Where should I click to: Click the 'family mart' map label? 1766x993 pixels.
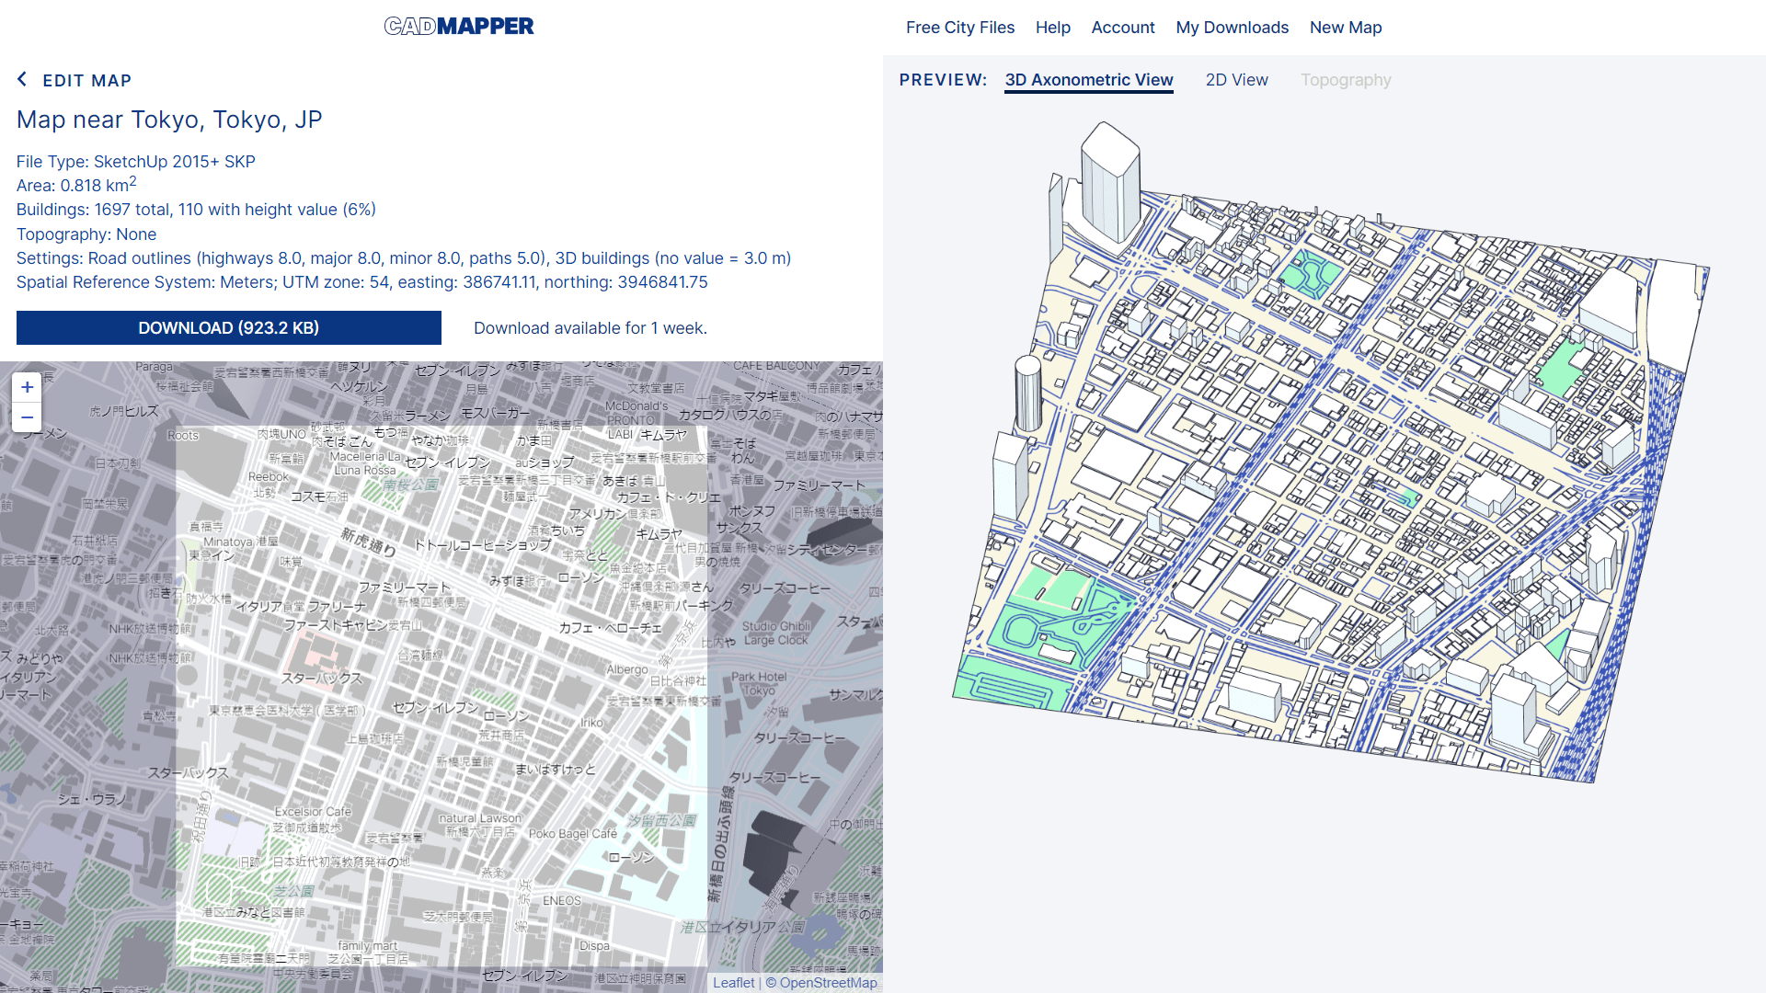pyautogui.click(x=367, y=945)
